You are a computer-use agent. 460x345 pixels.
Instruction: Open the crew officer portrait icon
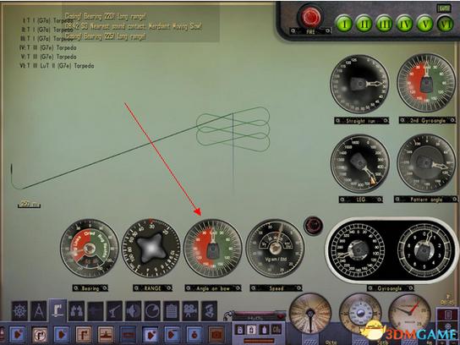[x=209, y=311]
